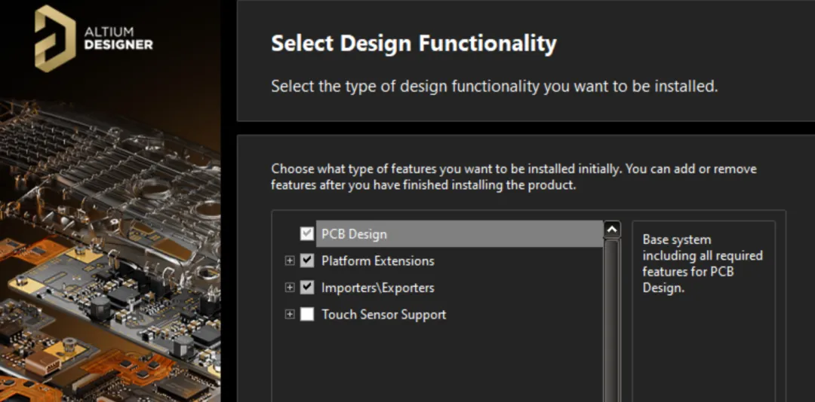Toggle the PCB Design checkbox

point(306,234)
